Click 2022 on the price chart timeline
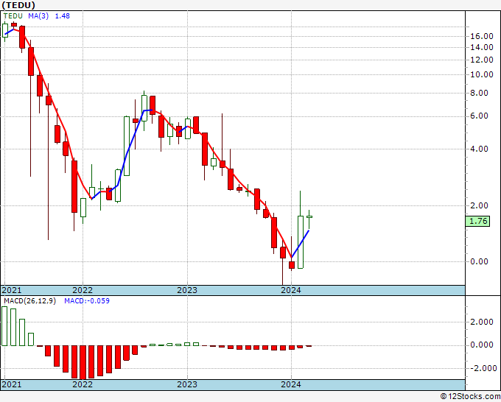501x402 pixels. click(x=83, y=290)
